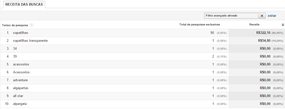Select the search term 39
The width and height of the screenshot is (285, 109).
point(15,56)
